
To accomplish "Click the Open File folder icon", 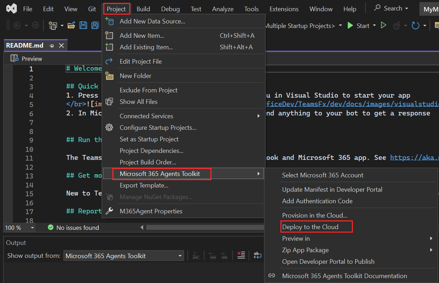I will pyautogui.click(x=71, y=25).
